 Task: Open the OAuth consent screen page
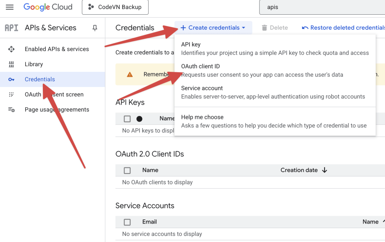54,94
